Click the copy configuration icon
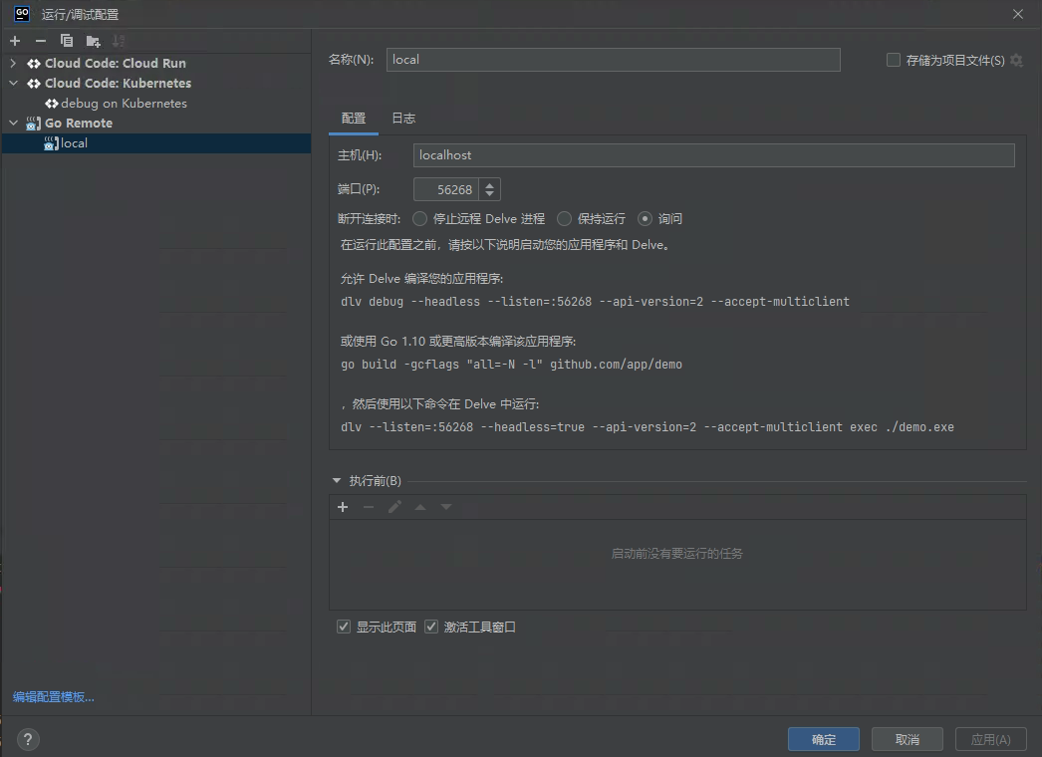Image resolution: width=1042 pixels, height=757 pixels. [x=67, y=41]
